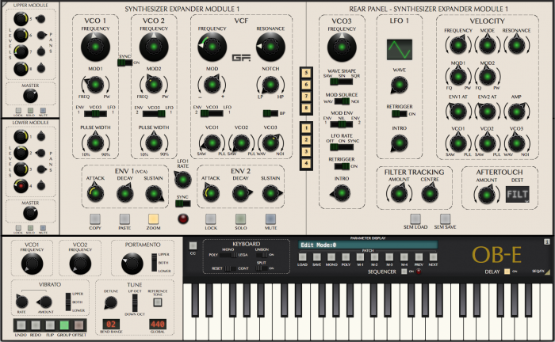
Task: Set the VCO3 MOD SOURCE switch
Action: tap(342, 101)
